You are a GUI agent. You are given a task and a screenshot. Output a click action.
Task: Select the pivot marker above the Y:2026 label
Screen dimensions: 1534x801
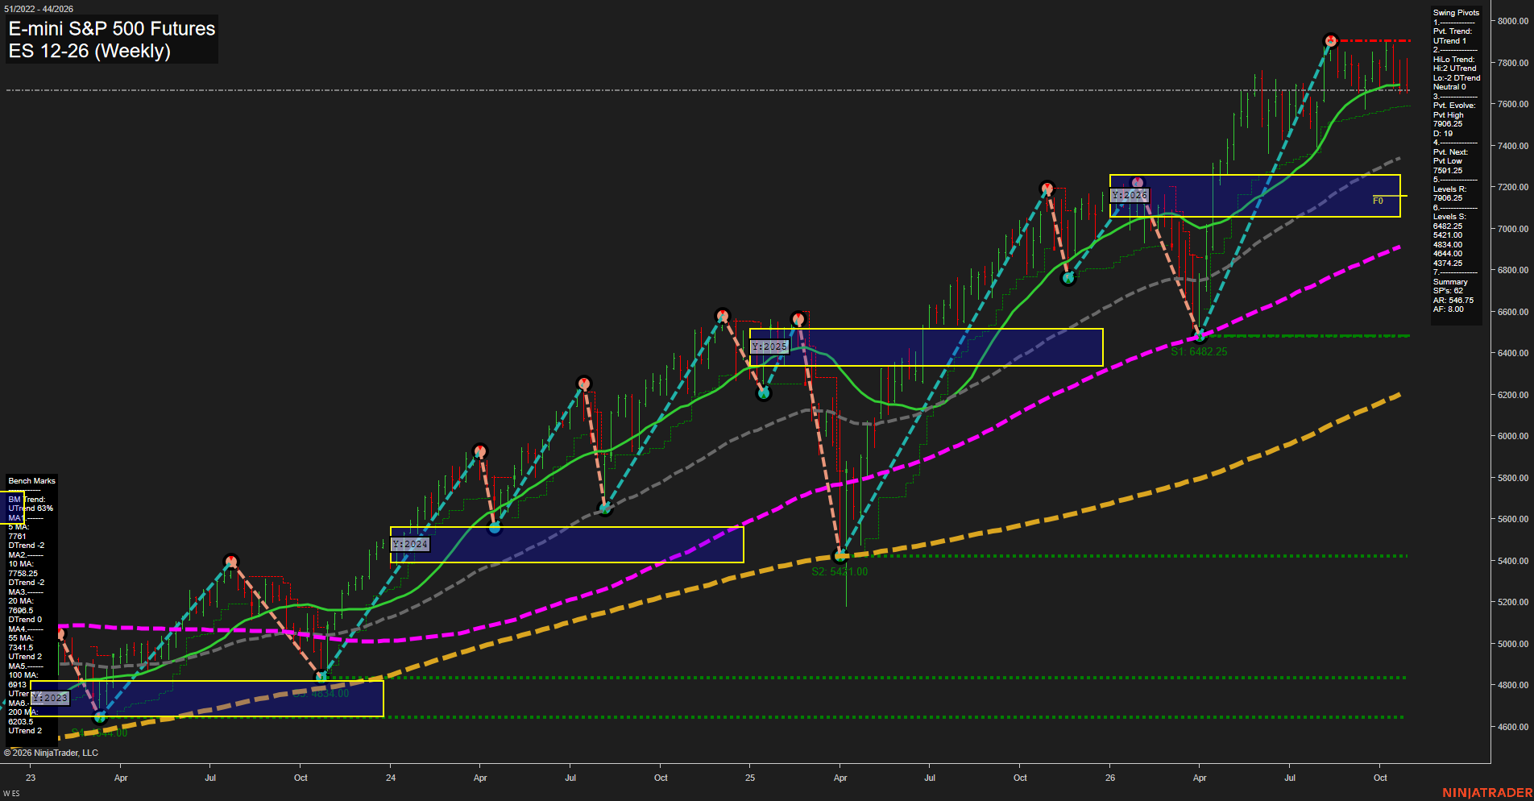pyautogui.click(x=1137, y=183)
